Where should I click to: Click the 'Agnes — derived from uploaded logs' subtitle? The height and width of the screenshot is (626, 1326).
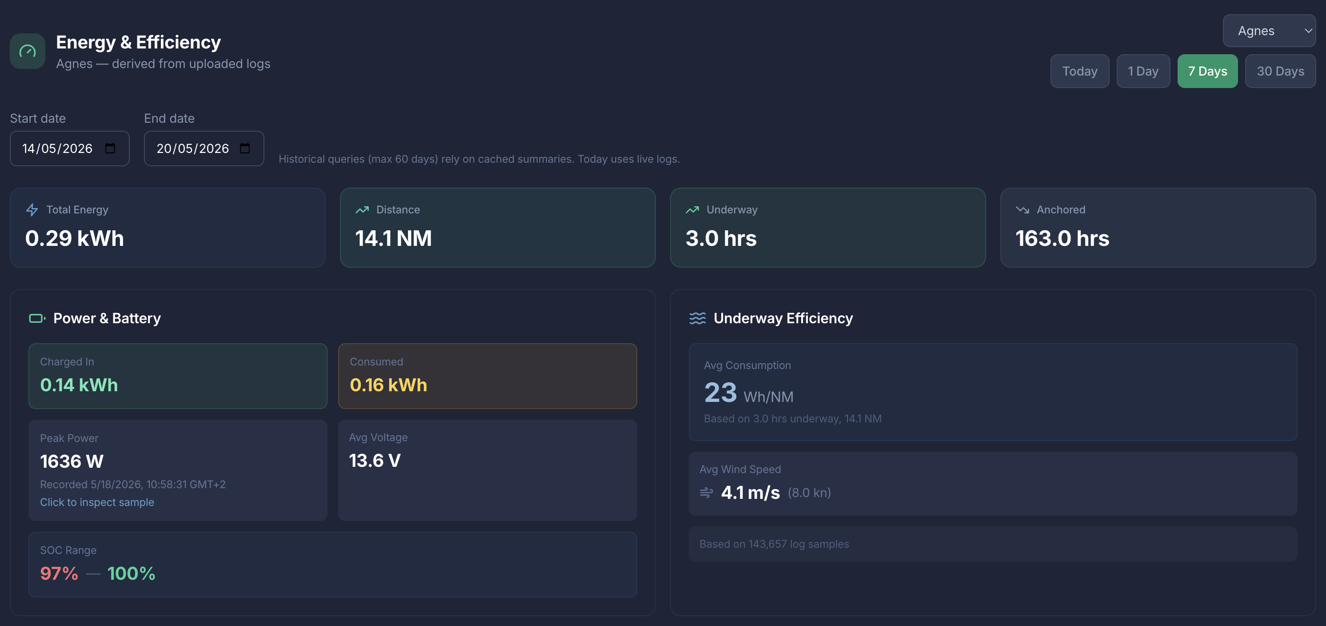pos(163,64)
